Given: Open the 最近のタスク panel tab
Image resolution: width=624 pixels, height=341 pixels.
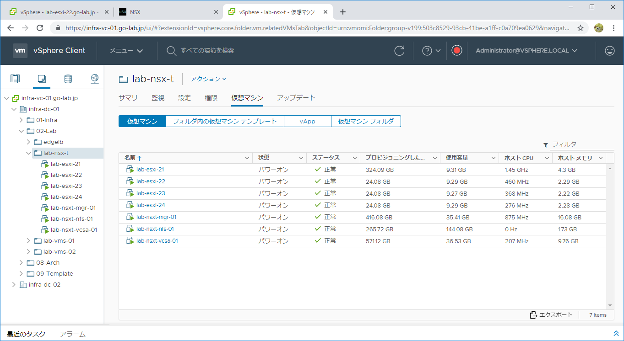Looking at the screenshot, I should pyautogui.click(x=26, y=334).
